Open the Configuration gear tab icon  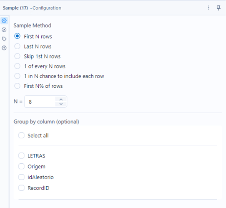pyautogui.click(x=4, y=21)
